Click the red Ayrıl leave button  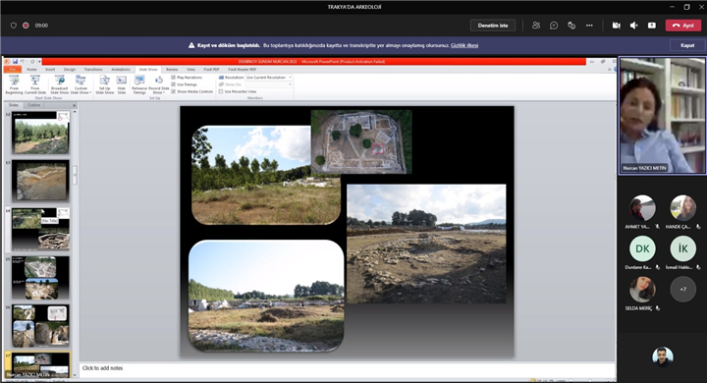click(683, 26)
